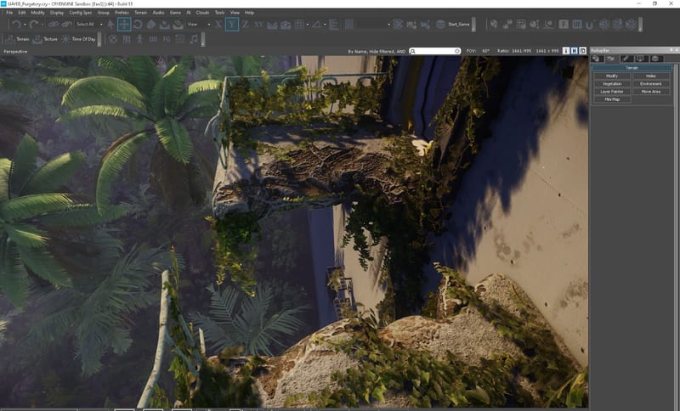Toggle the X axis constraint
The image size is (680, 411).
(218, 25)
